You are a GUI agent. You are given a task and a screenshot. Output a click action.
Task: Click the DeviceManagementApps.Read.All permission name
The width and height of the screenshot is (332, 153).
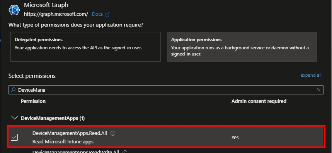pyautogui.click(x=70, y=133)
